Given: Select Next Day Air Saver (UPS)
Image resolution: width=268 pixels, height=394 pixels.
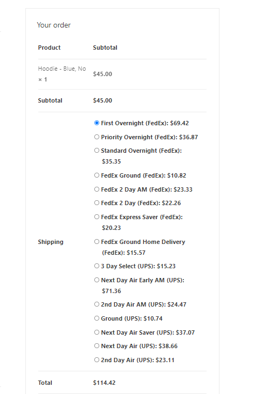Looking at the screenshot, I should pos(97,332).
